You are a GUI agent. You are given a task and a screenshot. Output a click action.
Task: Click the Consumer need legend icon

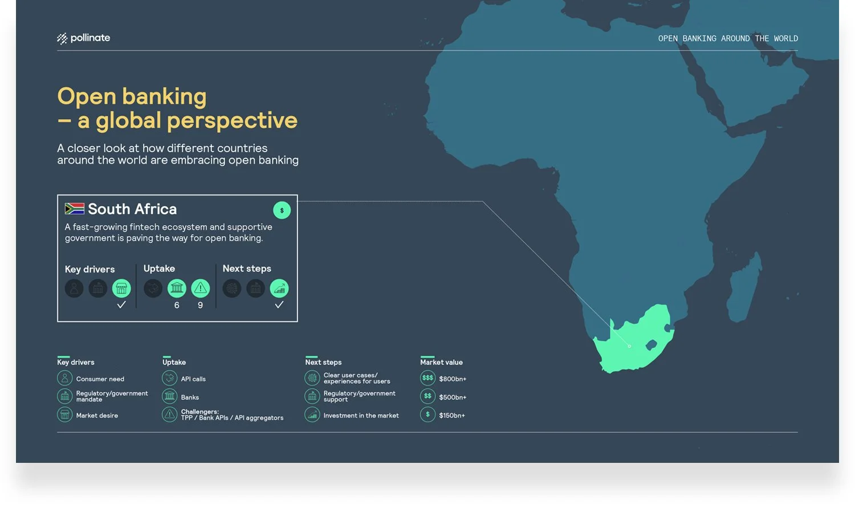pos(65,378)
